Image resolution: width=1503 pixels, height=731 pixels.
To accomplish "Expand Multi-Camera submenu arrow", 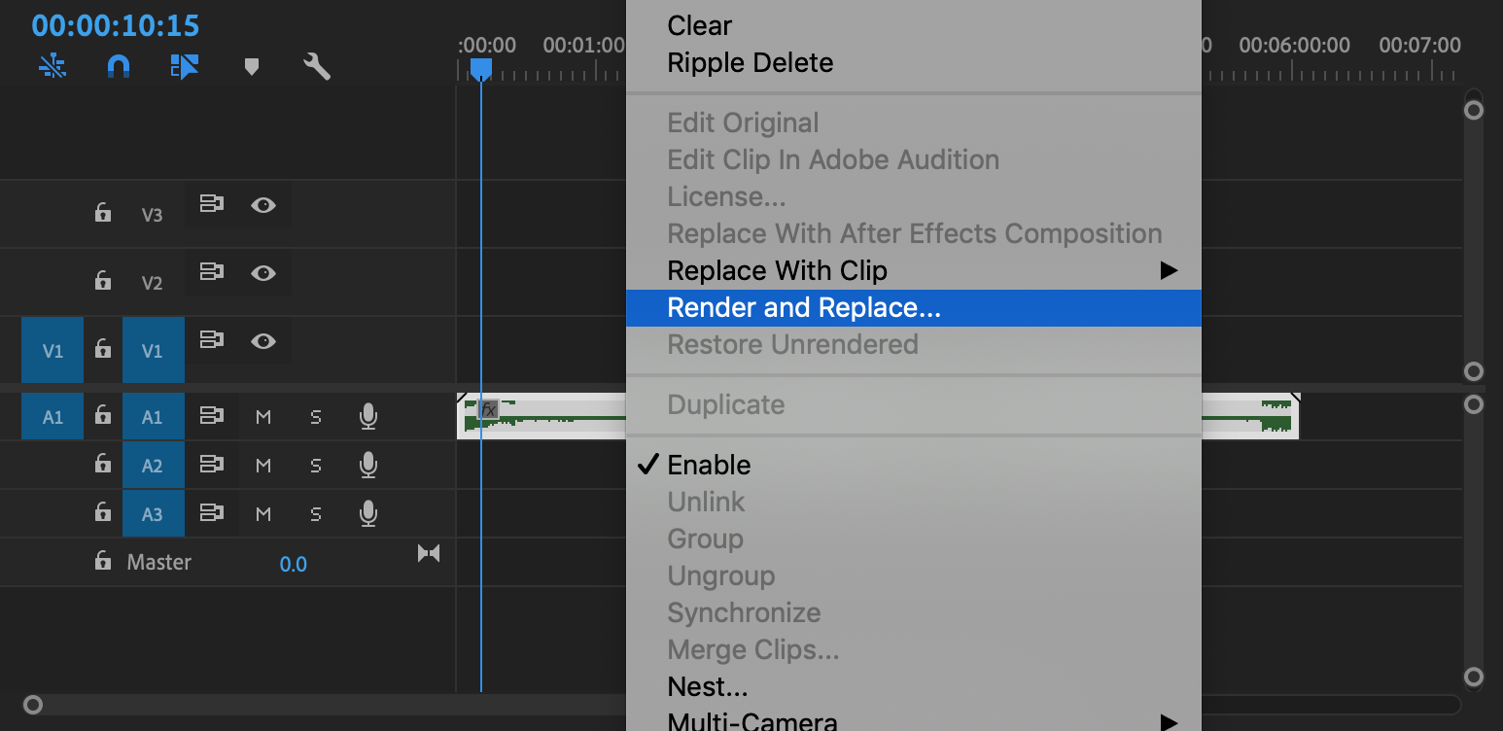I will (x=1169, y=721).
